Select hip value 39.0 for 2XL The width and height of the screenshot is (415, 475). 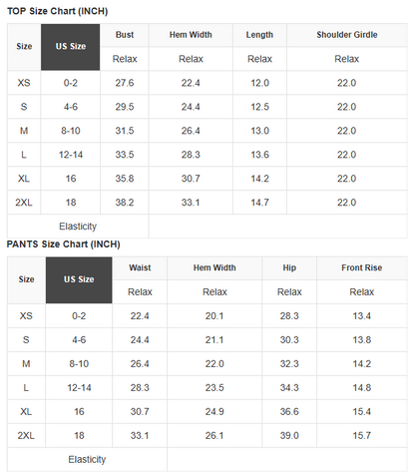point(289,436)
